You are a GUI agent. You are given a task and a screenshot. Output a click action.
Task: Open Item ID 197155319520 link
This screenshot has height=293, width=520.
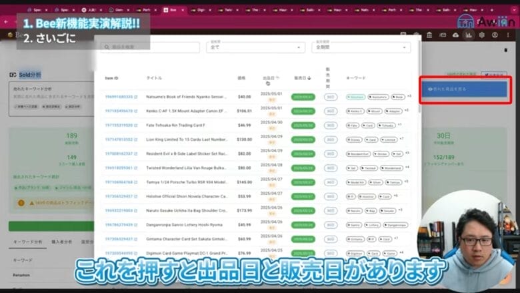118,125
